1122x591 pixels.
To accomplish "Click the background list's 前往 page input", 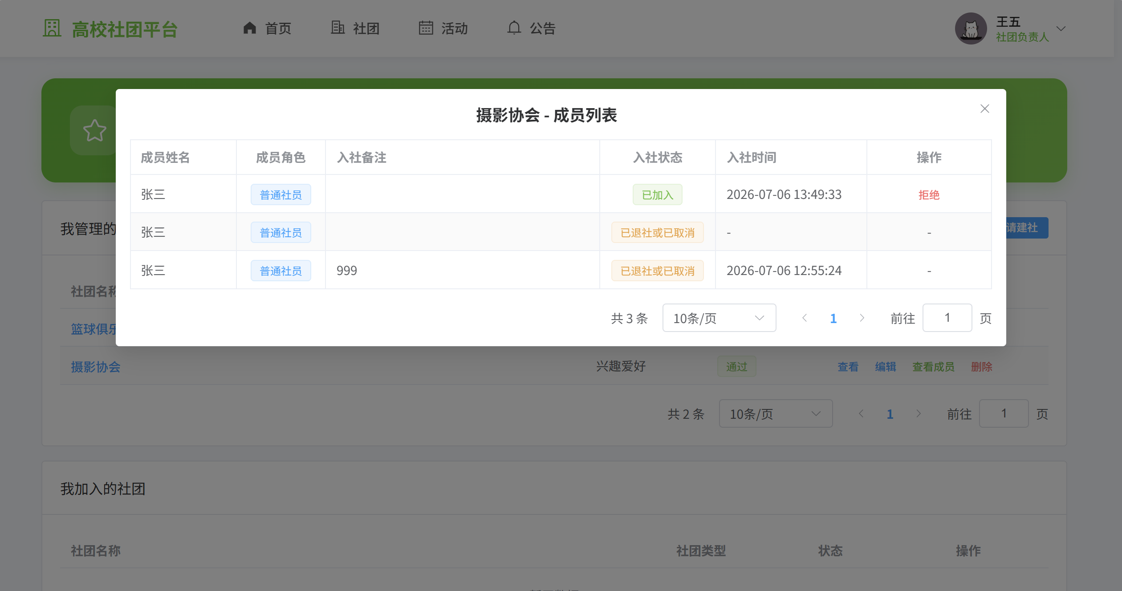I will pyautogui.click(x=1004, y=413).
